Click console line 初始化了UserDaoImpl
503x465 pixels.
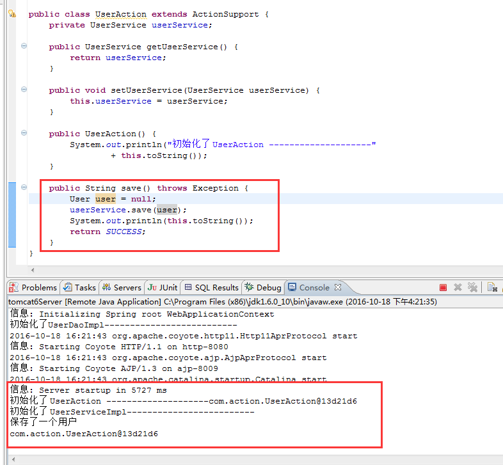(124, 324)
